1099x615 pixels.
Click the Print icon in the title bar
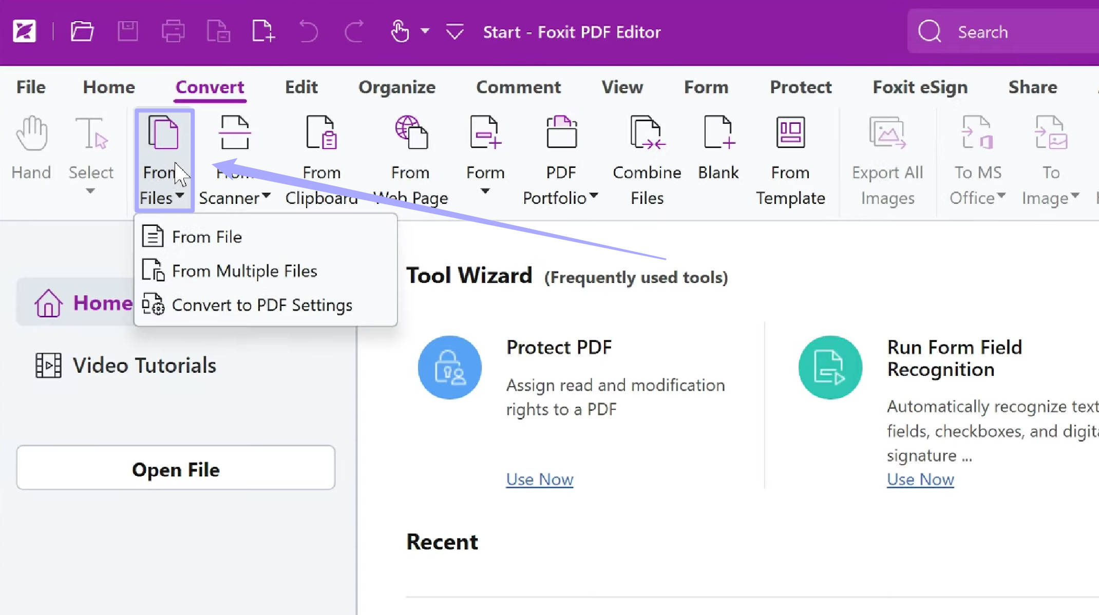tap(173, 31)
